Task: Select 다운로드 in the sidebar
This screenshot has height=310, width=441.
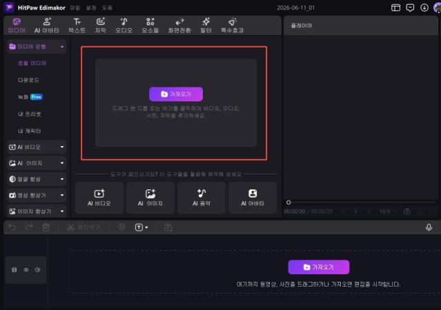Action: coord(28,80)
